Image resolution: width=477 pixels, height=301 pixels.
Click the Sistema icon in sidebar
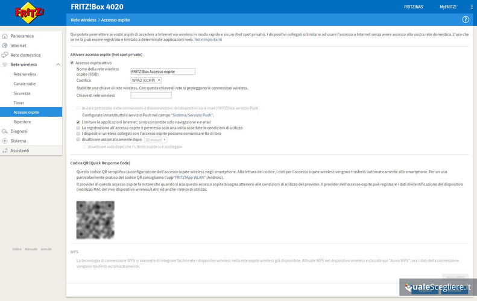[5, 141]
